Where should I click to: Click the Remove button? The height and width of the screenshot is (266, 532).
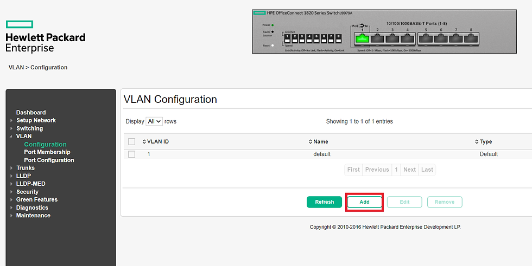click(x=445, y=202)
